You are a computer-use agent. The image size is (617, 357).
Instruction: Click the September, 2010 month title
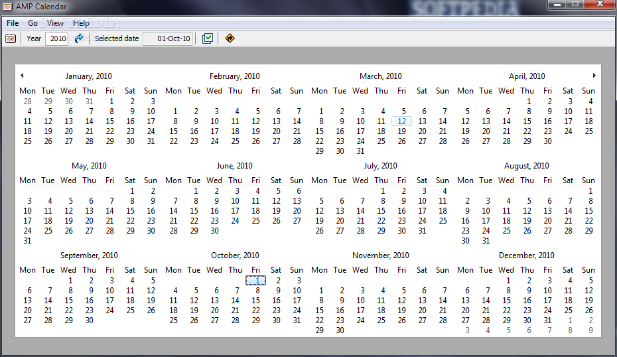[89, 255]
